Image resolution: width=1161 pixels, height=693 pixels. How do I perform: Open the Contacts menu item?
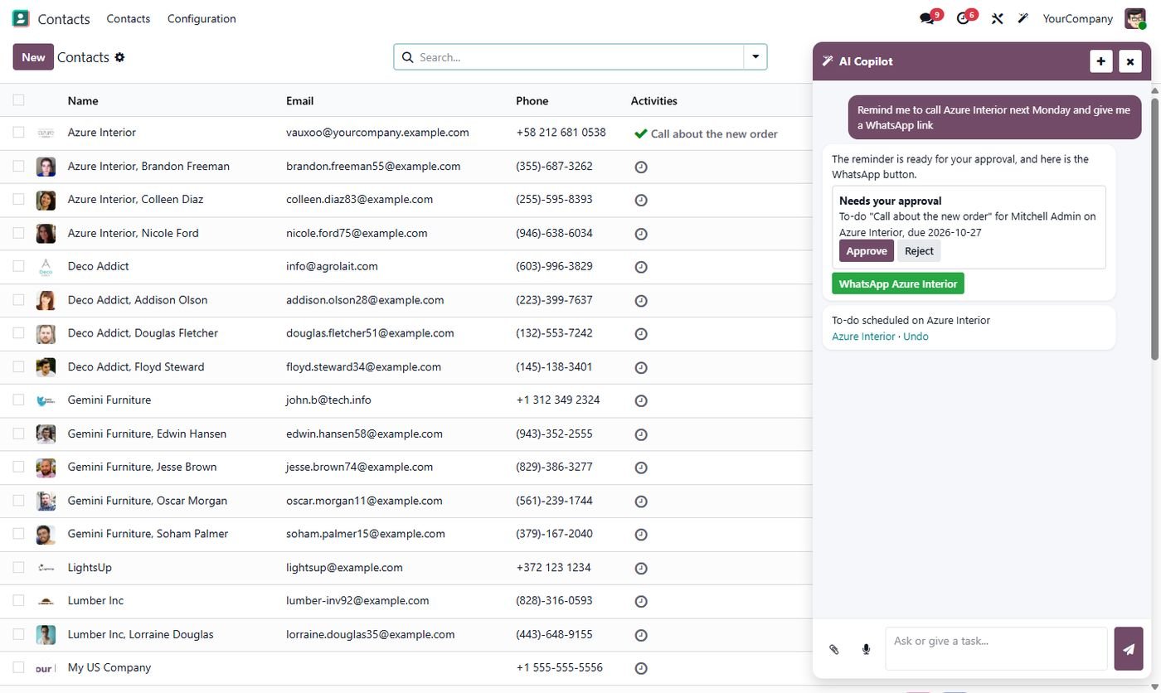tap(128, 18)
